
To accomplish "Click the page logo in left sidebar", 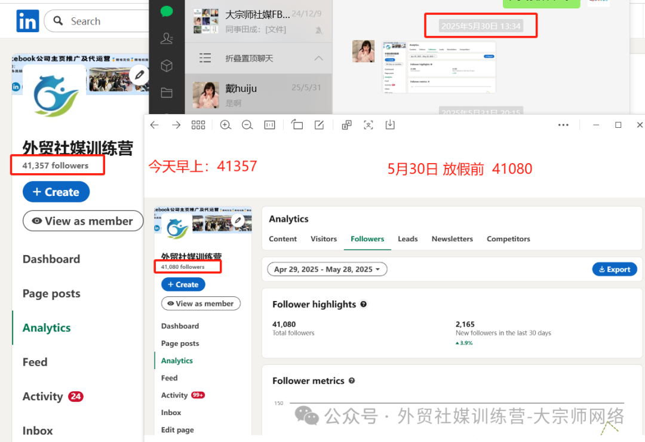I will click(56, 96).
